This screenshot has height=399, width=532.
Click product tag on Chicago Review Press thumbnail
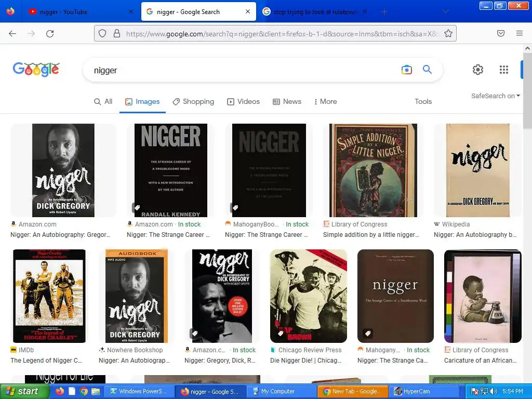coord(280,333)
